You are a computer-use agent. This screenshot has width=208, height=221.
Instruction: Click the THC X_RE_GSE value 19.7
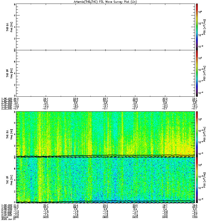(165, 205)
